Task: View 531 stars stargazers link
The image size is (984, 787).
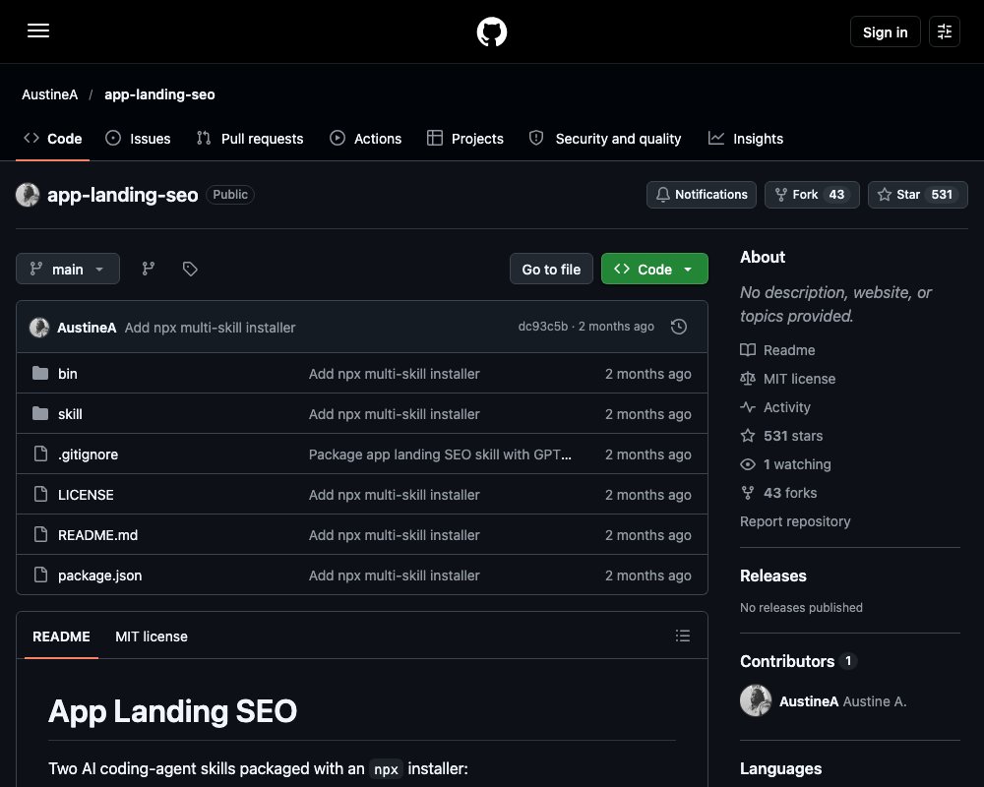Action: (781, 436)
